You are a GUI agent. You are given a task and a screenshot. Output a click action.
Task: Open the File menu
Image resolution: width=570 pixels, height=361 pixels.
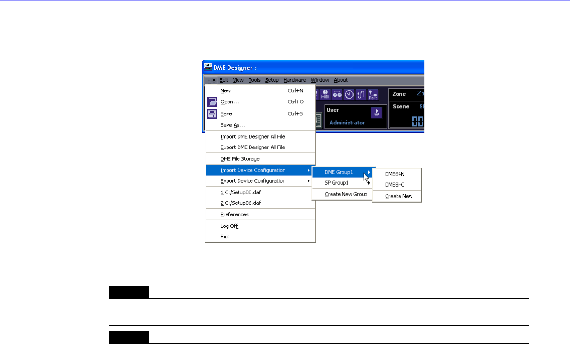pyautogui.click(x=211, y=80)
